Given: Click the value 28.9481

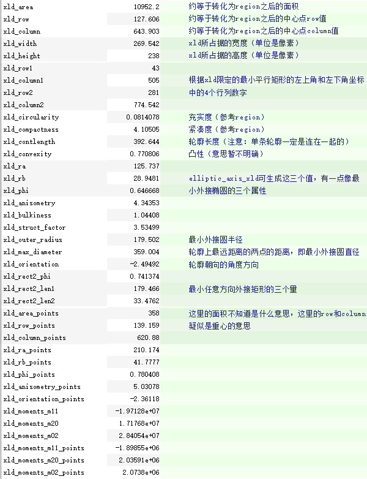Looking at the screenshot, I should coord(146,178).
